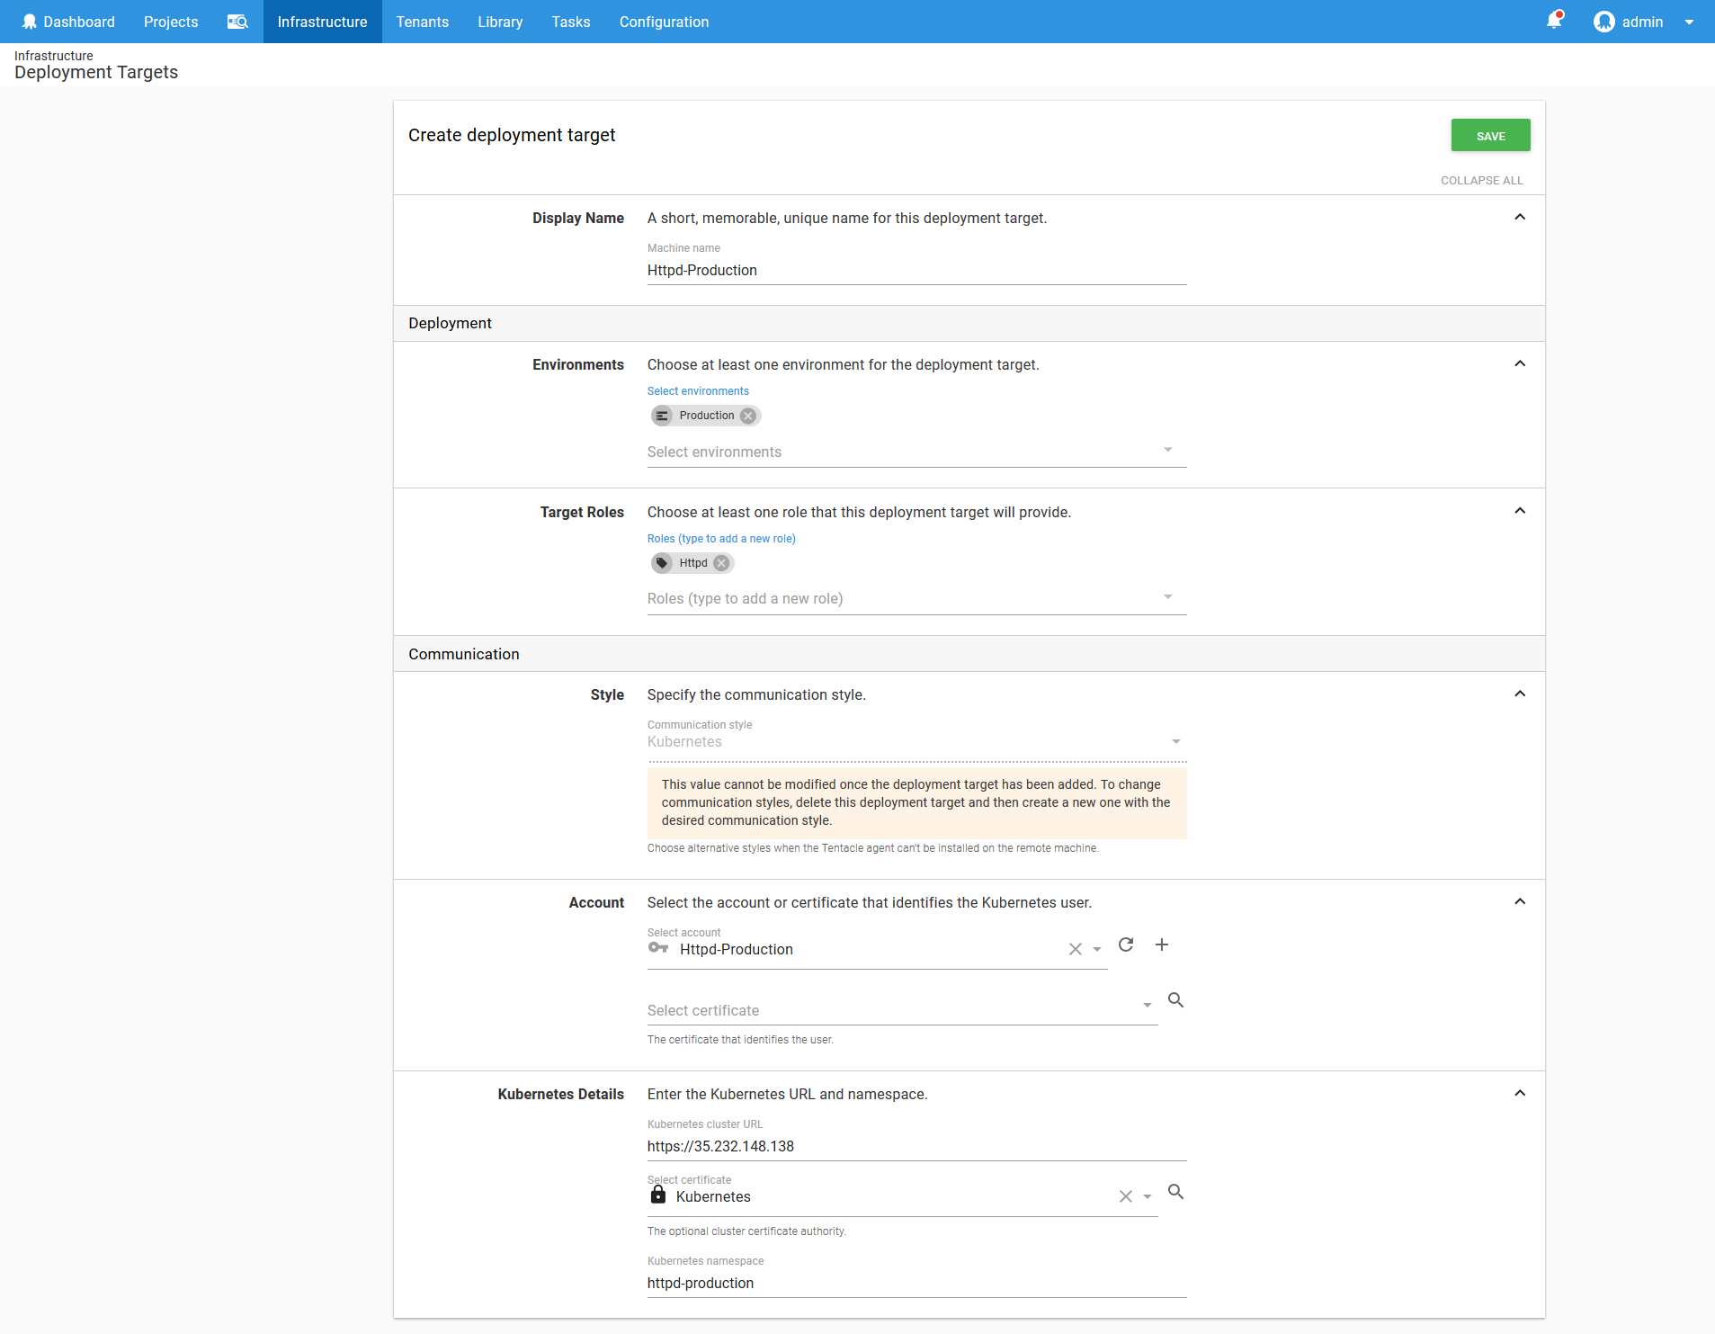The image size is (1715, 1334).
Task: Open the Library menu
Action: 500,22
